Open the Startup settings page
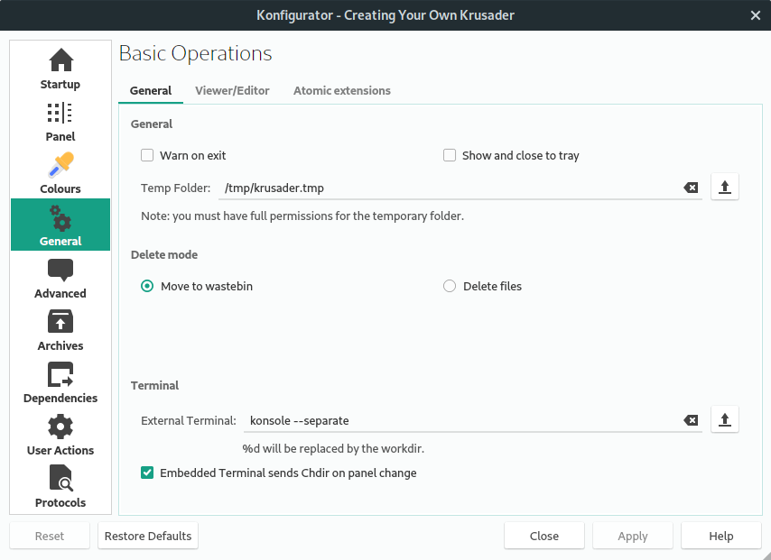Viewport: 771px width, 560px height. 60,69
